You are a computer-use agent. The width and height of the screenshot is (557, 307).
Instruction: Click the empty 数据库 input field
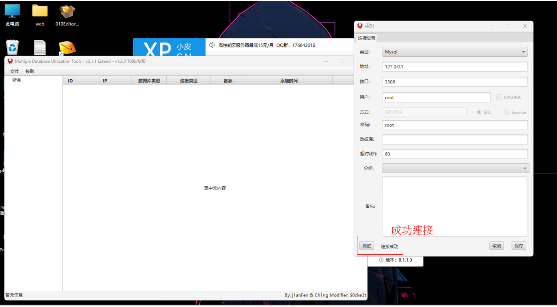point(455,139)
